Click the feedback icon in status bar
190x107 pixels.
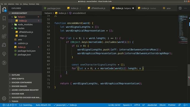(x=180, y=105)
